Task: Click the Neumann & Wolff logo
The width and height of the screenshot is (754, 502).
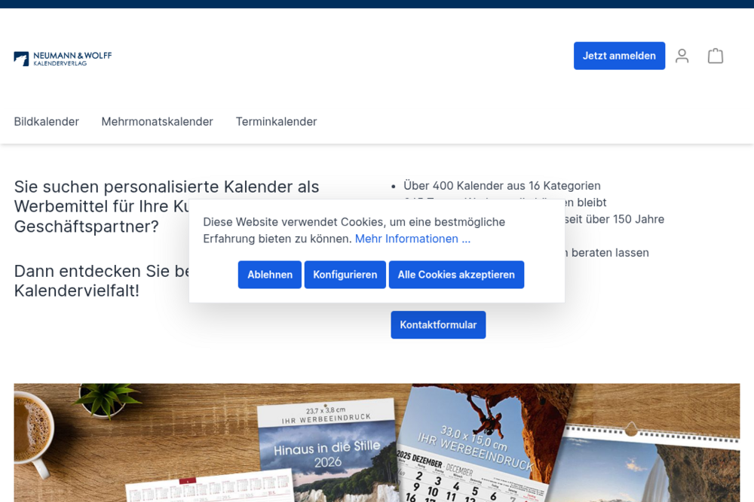Action: click(x=63, y=59)
